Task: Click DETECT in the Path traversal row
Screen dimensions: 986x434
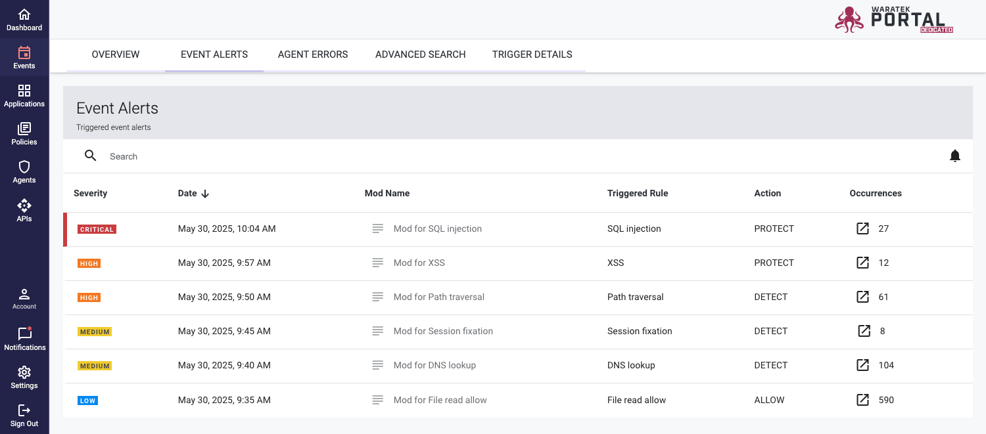Action: point(771,297)
